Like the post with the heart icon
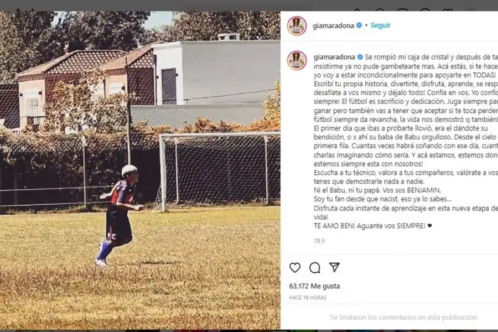 click(x=295, y=267)
